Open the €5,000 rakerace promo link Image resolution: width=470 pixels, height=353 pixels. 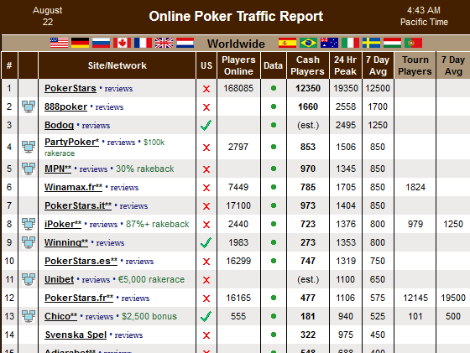coord(151,280)
